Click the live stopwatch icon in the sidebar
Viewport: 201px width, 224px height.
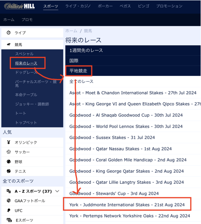(x=8, y=33)
